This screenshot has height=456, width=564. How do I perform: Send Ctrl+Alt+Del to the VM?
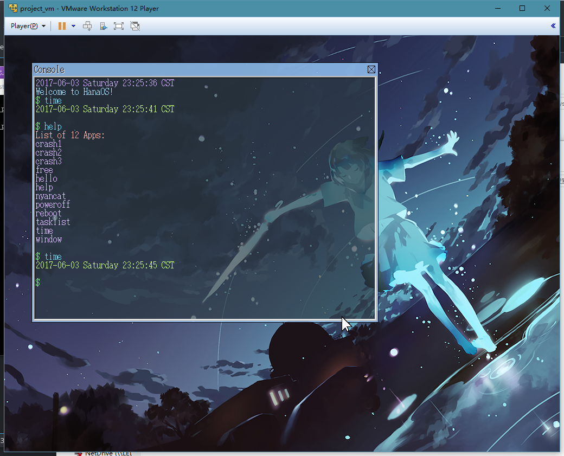(x=87, y=26)
